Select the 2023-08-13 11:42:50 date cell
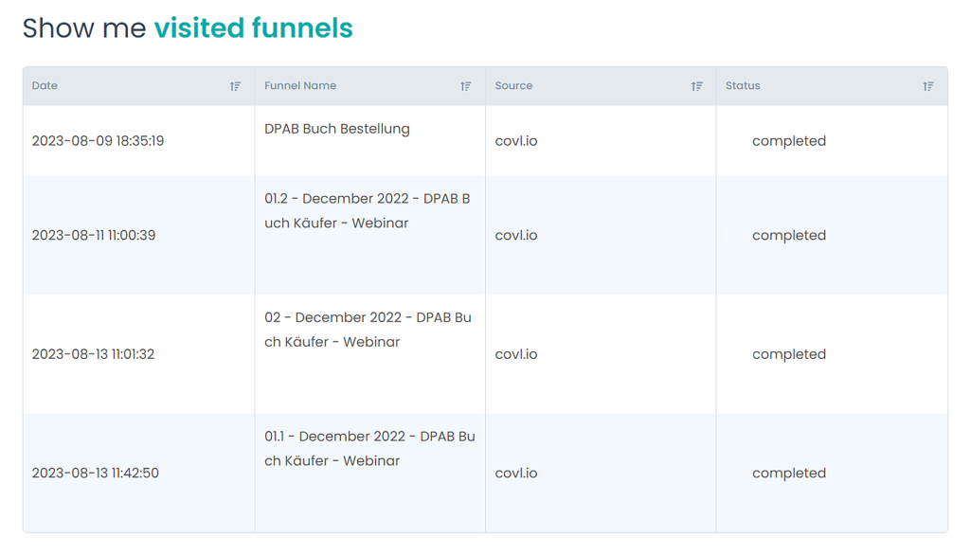The width and height of the screenshot is (970, 555). [95, 474]
